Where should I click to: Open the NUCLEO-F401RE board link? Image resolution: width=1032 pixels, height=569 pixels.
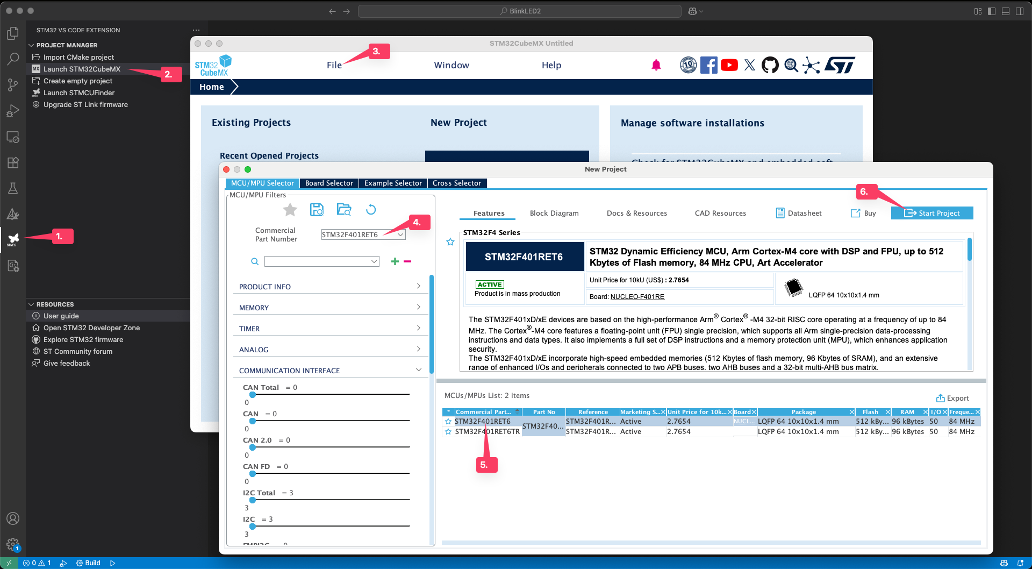click(637, 297)
